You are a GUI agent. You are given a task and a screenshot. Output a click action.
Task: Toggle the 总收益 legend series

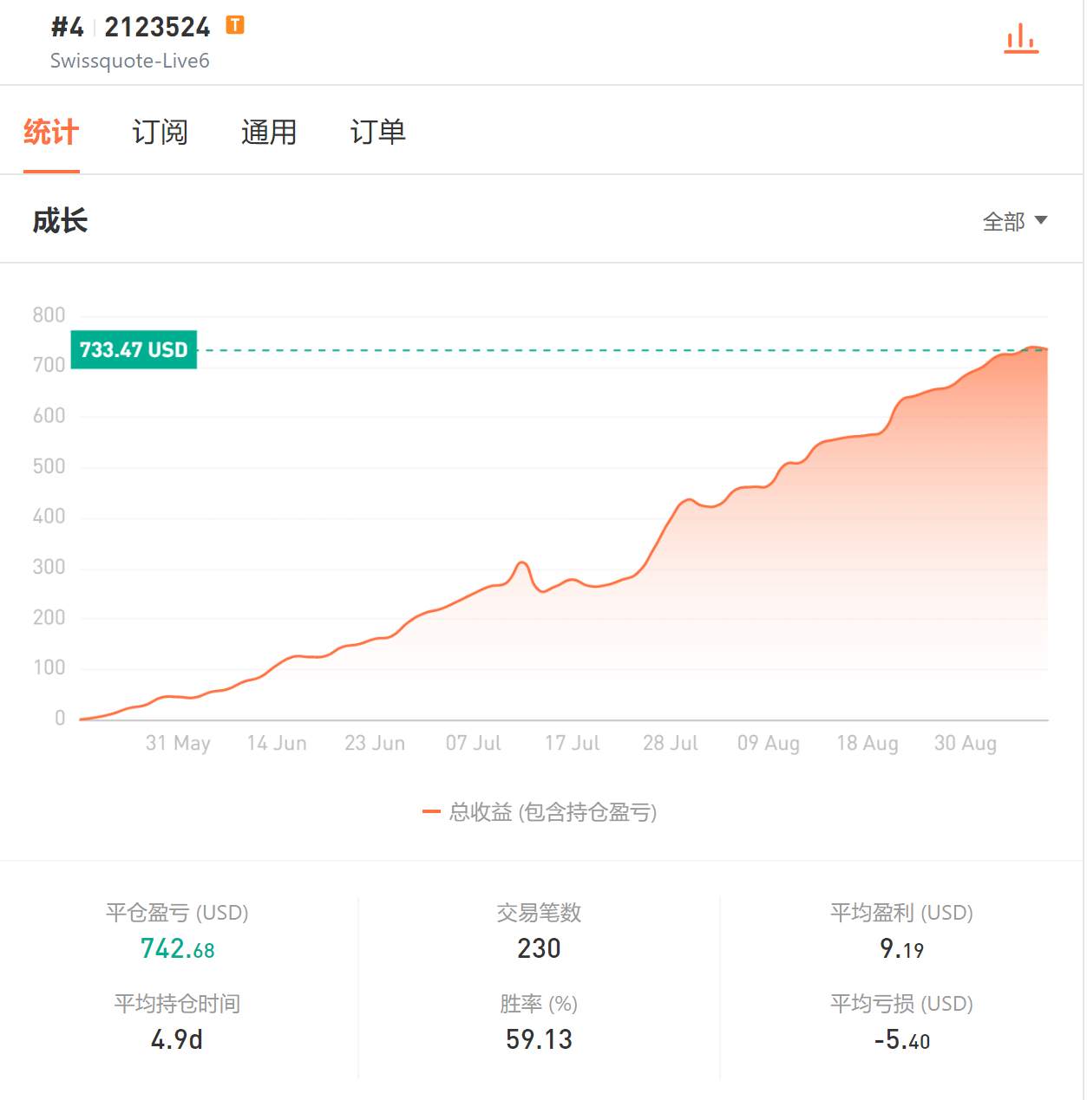pos(540,812)
